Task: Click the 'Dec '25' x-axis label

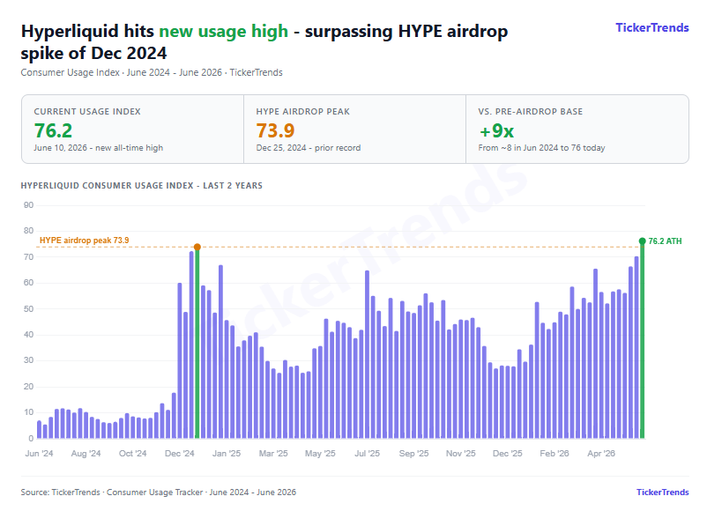Action: (507, 454)
